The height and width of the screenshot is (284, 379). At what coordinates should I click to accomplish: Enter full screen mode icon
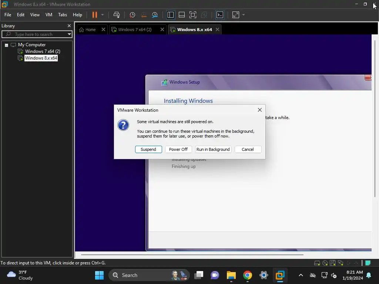click(192, 15)
